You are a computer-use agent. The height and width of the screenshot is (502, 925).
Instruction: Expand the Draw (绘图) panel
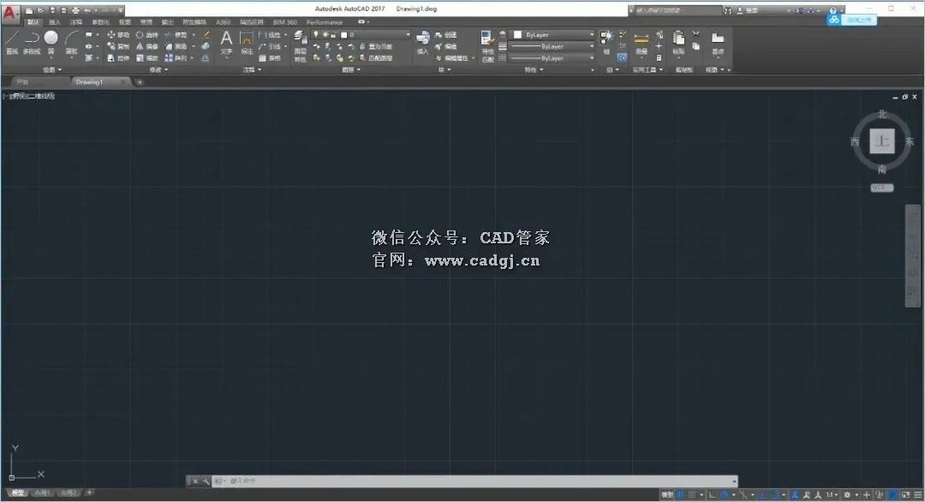51,69
